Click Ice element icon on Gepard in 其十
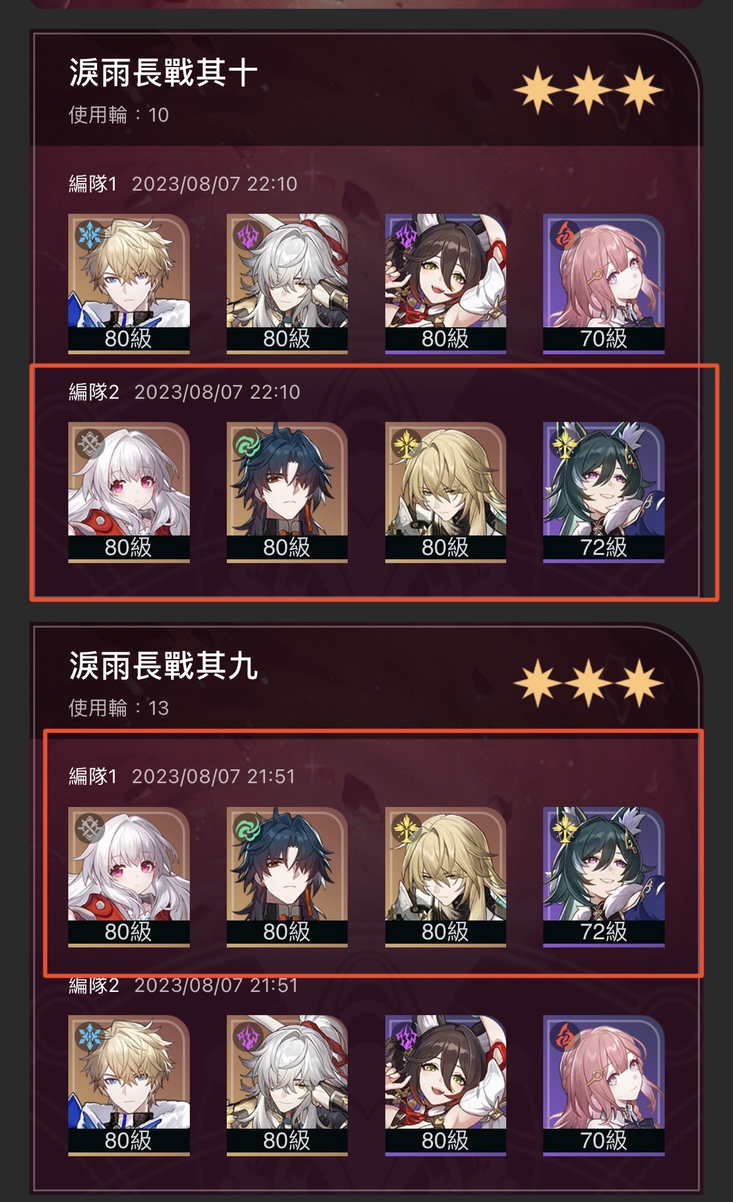The height and width of the screenshot is (1202, 733). coord(90,235)
